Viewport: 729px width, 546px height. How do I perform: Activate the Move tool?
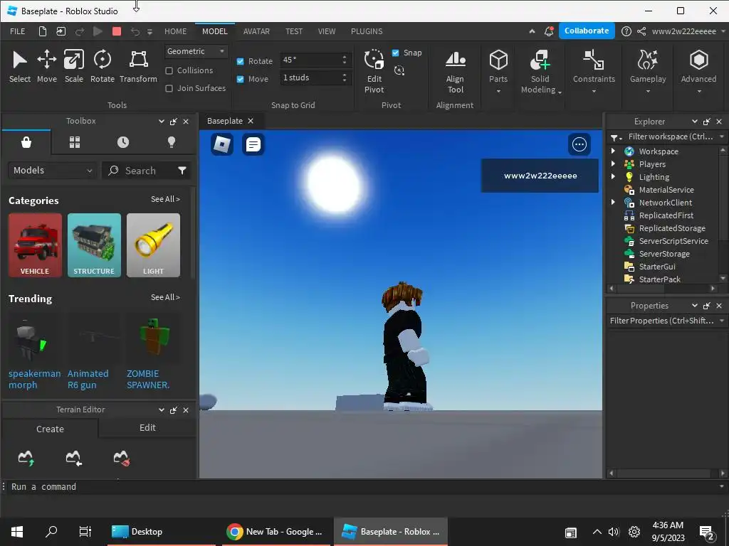46,66
